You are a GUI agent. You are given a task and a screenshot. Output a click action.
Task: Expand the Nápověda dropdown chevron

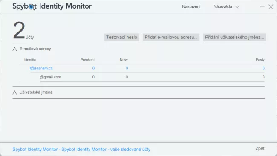pyautogui.click(x=237, y=7)
